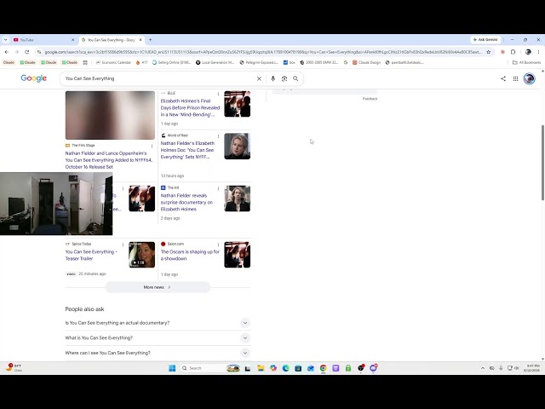Screen dimensions: 545x409
Task: Open the weather widget on taskbar
Action: [x=14, y=367]
